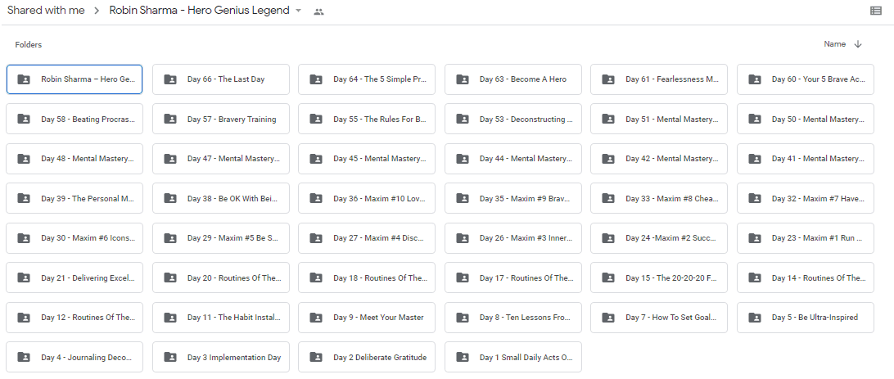Select the Day 15 - The 20-20-20 folder
This screenshot has height=379, width=894.
659,277
